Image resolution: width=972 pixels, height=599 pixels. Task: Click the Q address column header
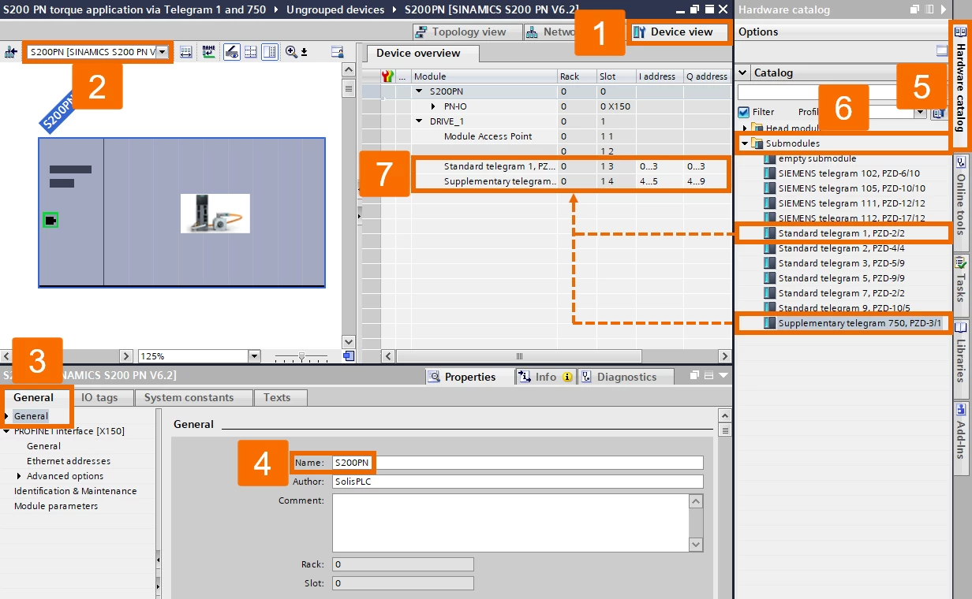coord(707,76)
